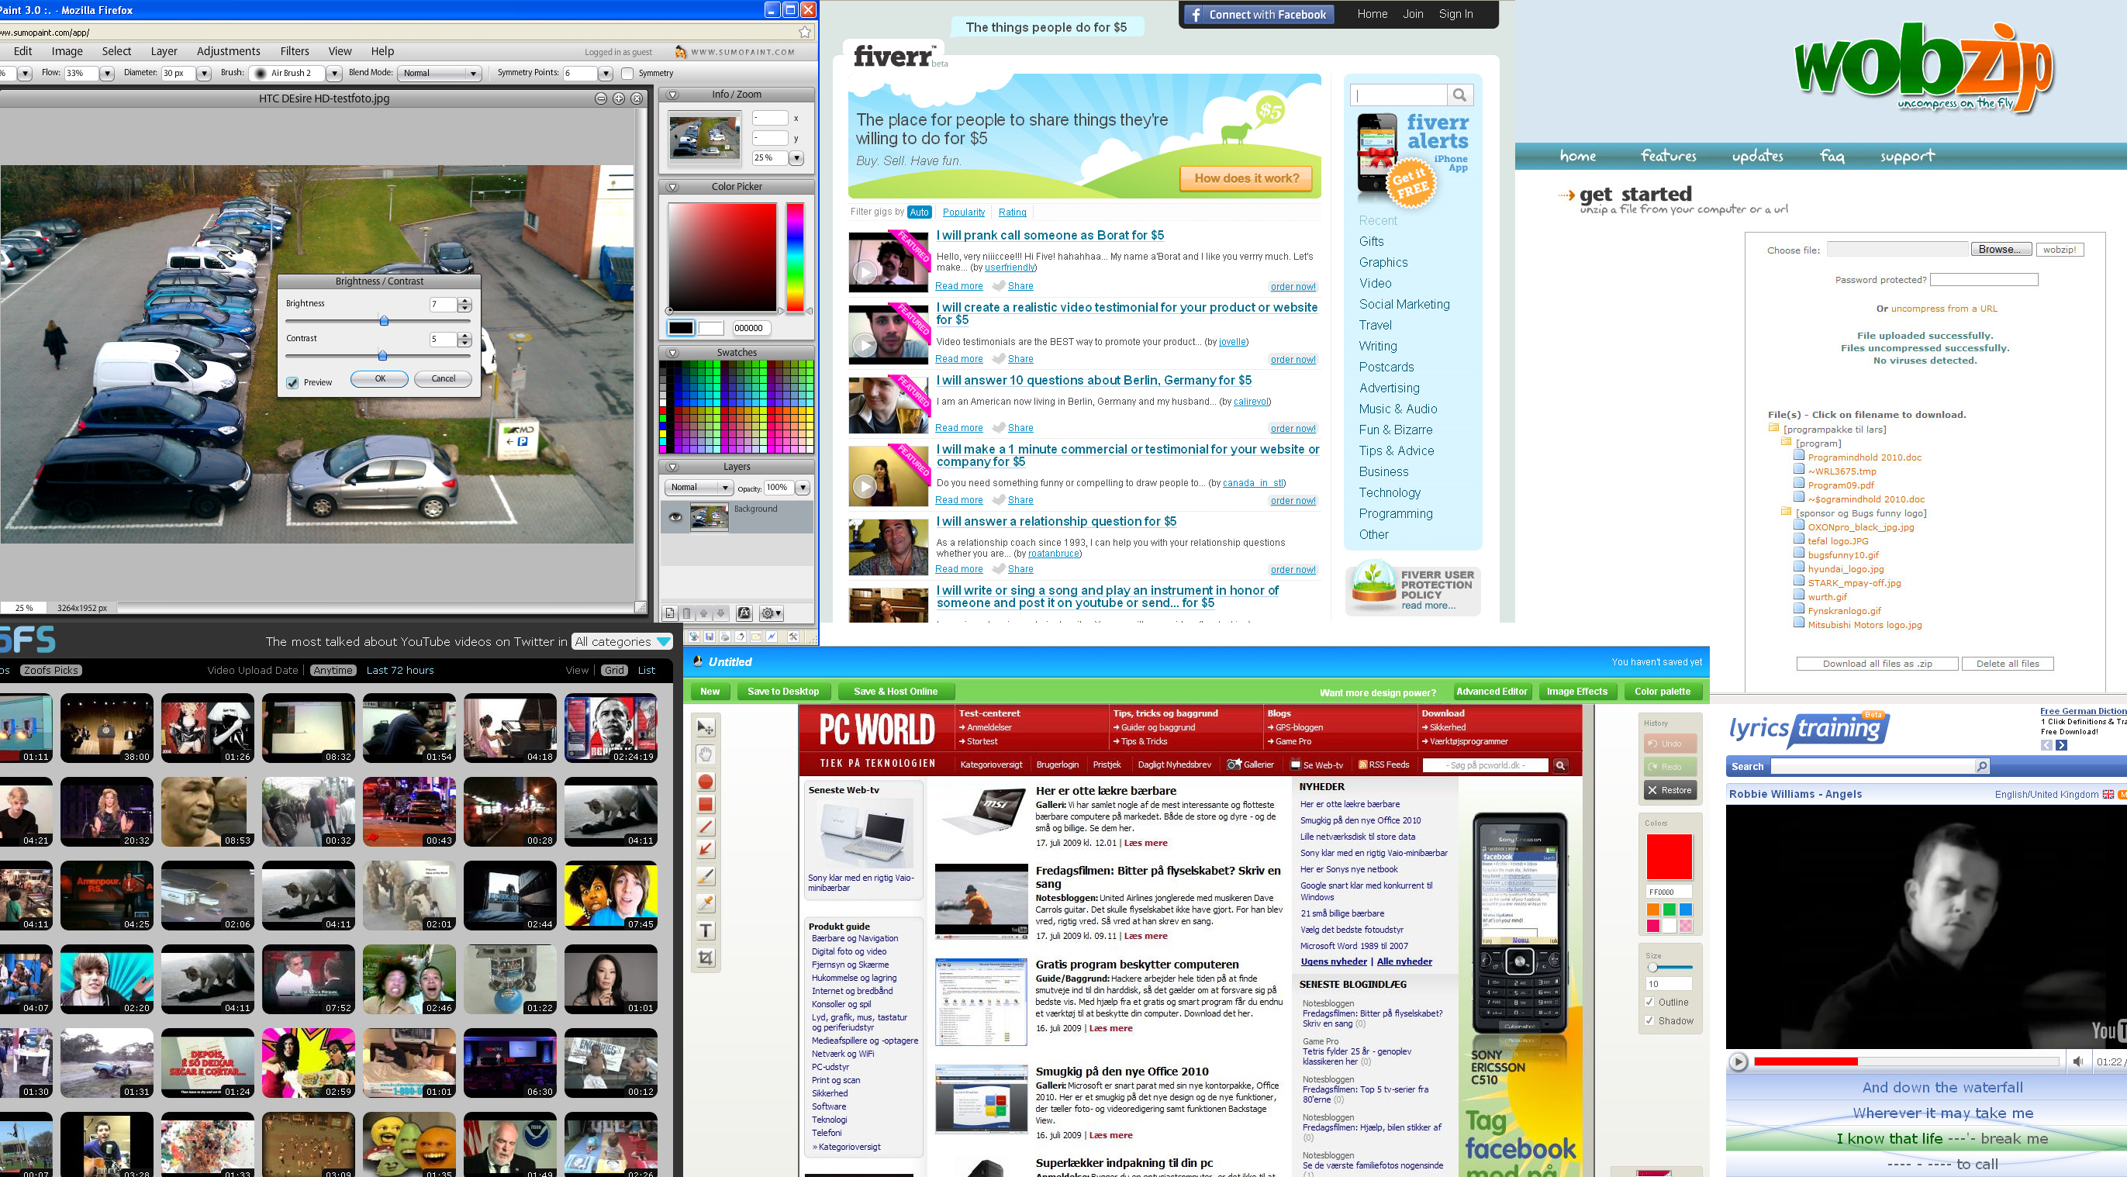This screenshot has width=2127, height=1177.
Task: Uncheck the Preview checkbox in Brightness dialog
Action: [292, 382]
